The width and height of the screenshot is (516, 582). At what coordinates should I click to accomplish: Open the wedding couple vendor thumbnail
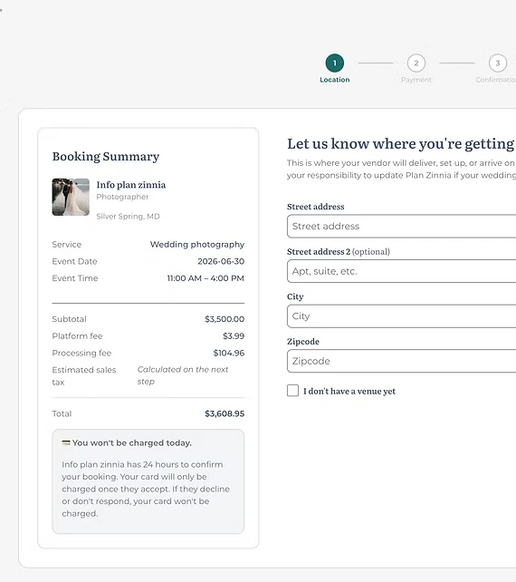click(71, 197)
